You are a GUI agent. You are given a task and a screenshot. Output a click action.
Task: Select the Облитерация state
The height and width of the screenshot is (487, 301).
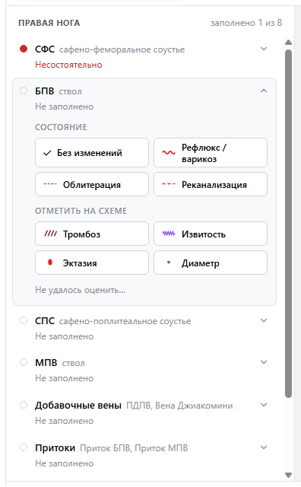coord(92,184)
